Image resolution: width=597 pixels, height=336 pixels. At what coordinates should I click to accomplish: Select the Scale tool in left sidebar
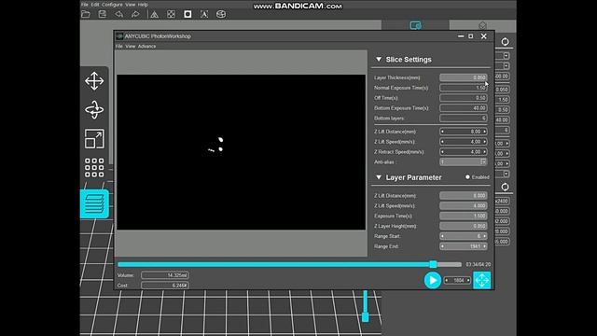pyautogui.click(x=94, y=139)
